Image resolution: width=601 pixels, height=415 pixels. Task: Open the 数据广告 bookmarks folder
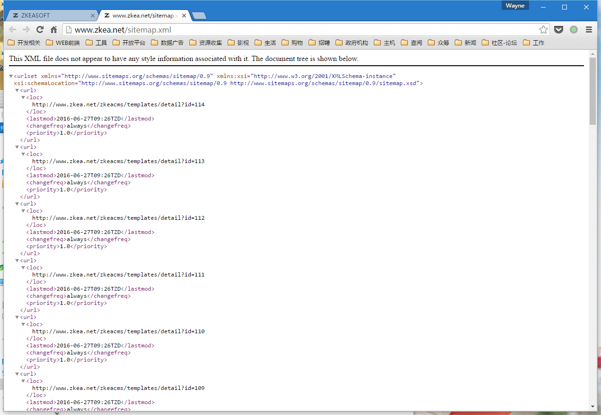[x=168, y=43]
